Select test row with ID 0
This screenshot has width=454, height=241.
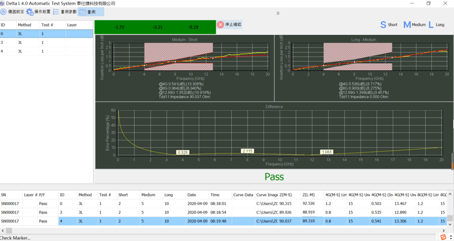pos(46,34)
